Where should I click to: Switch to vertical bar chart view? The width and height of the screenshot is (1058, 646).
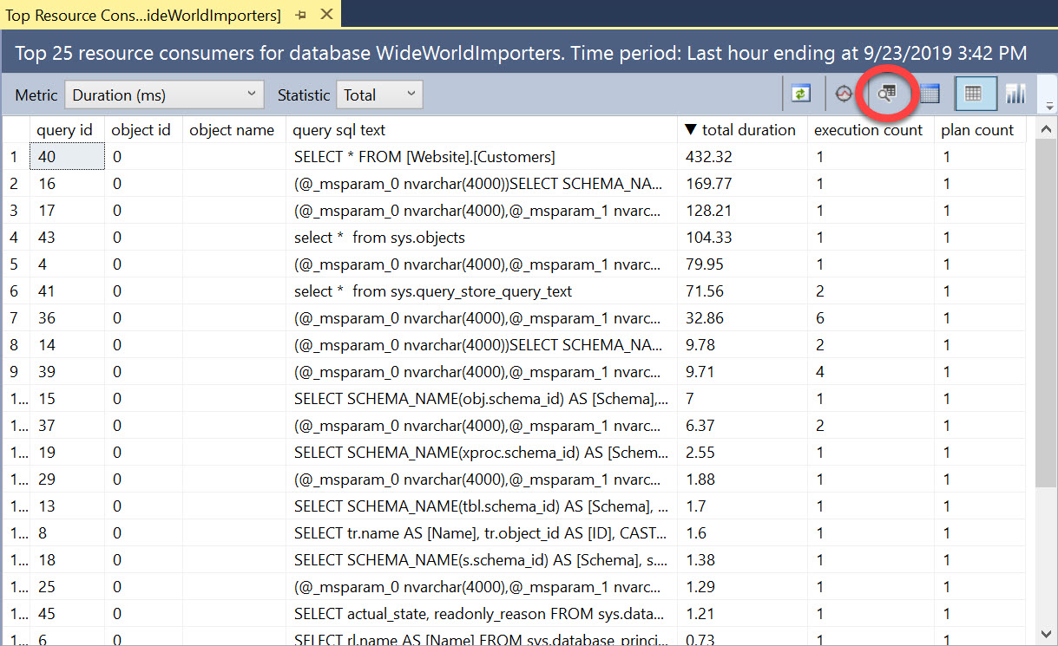(x=1015, y=95)
